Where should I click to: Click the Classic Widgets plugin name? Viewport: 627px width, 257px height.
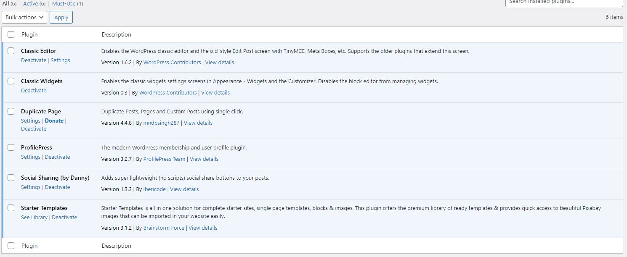pyautogui.click(x=42, y=81)
